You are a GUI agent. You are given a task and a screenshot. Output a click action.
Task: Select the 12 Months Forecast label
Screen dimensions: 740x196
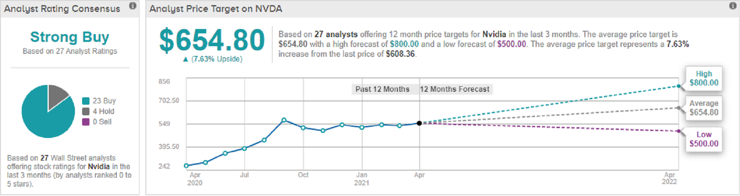pos(455,89)
